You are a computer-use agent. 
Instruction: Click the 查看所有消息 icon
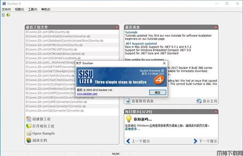tap(128, 101)
